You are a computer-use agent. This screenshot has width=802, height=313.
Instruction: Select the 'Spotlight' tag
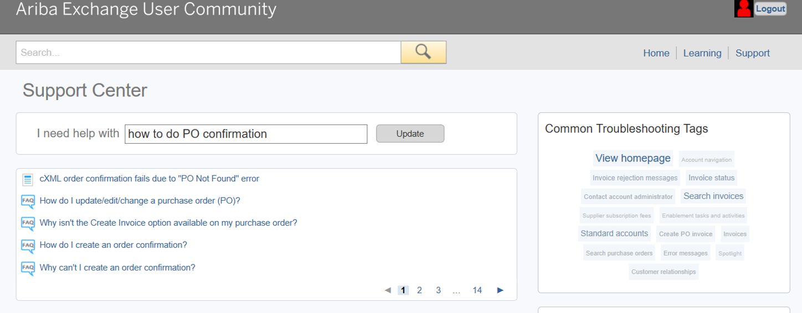730,253
